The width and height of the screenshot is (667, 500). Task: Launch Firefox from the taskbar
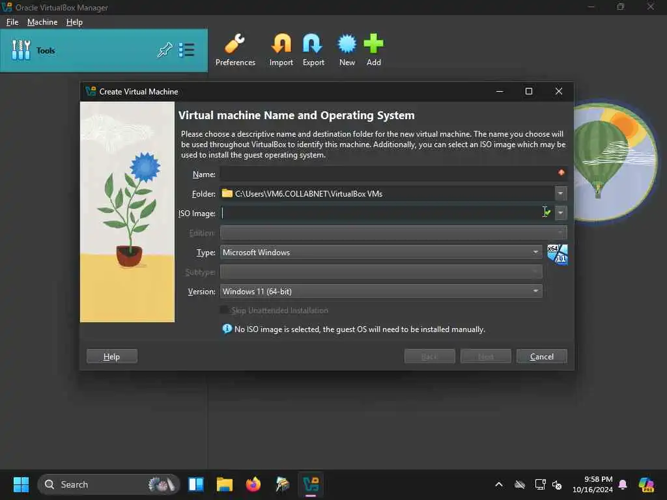pyautogui.click(x=253, y=484)
